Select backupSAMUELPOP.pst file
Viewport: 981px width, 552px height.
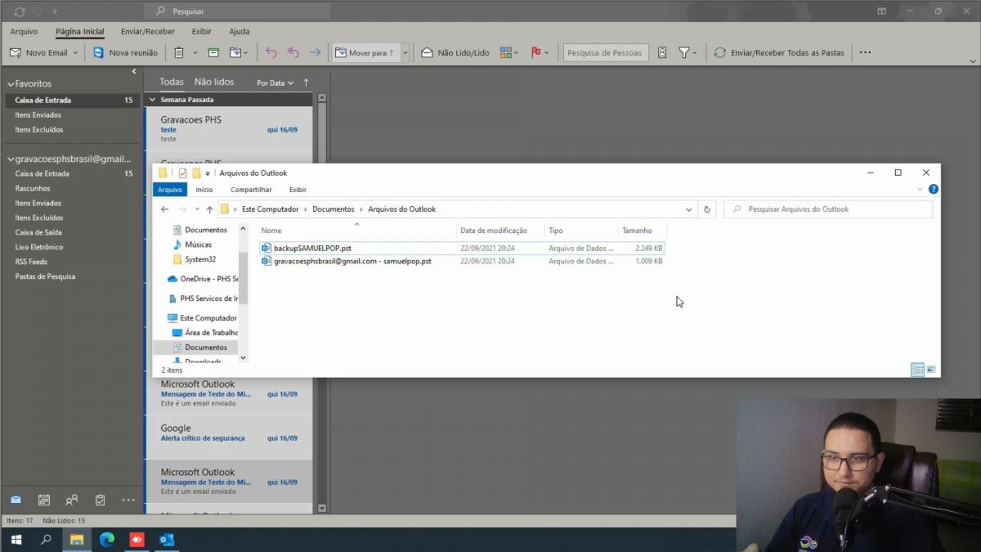click(462, 247)
